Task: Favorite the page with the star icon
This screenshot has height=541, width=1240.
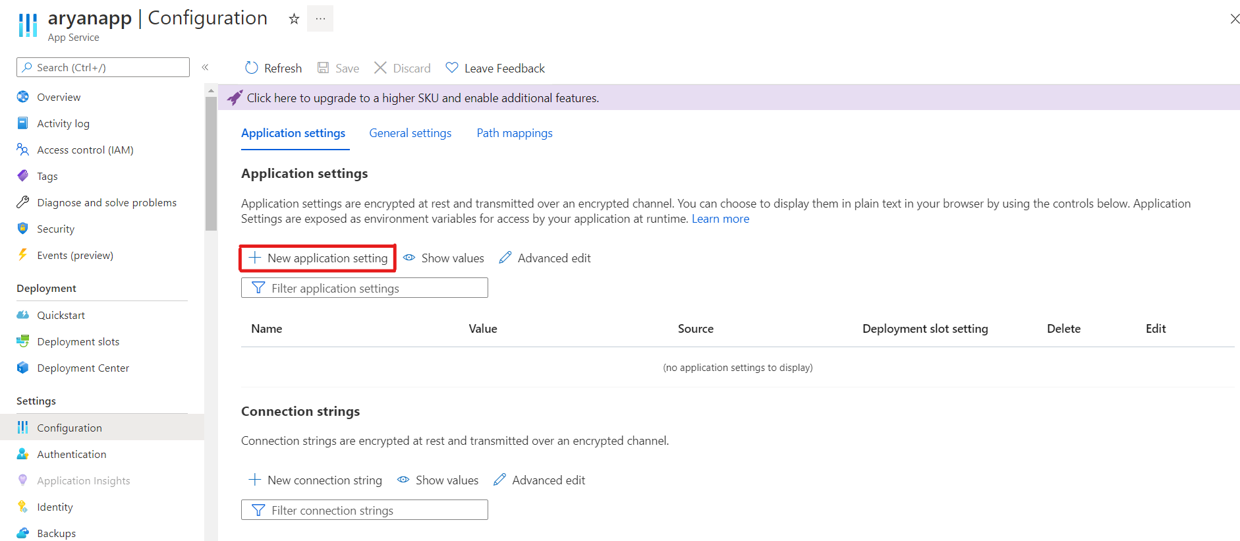Action: (x=294, y=18)
